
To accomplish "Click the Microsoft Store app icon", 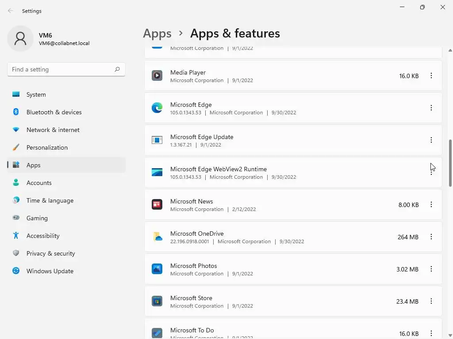I will [157, 301].
